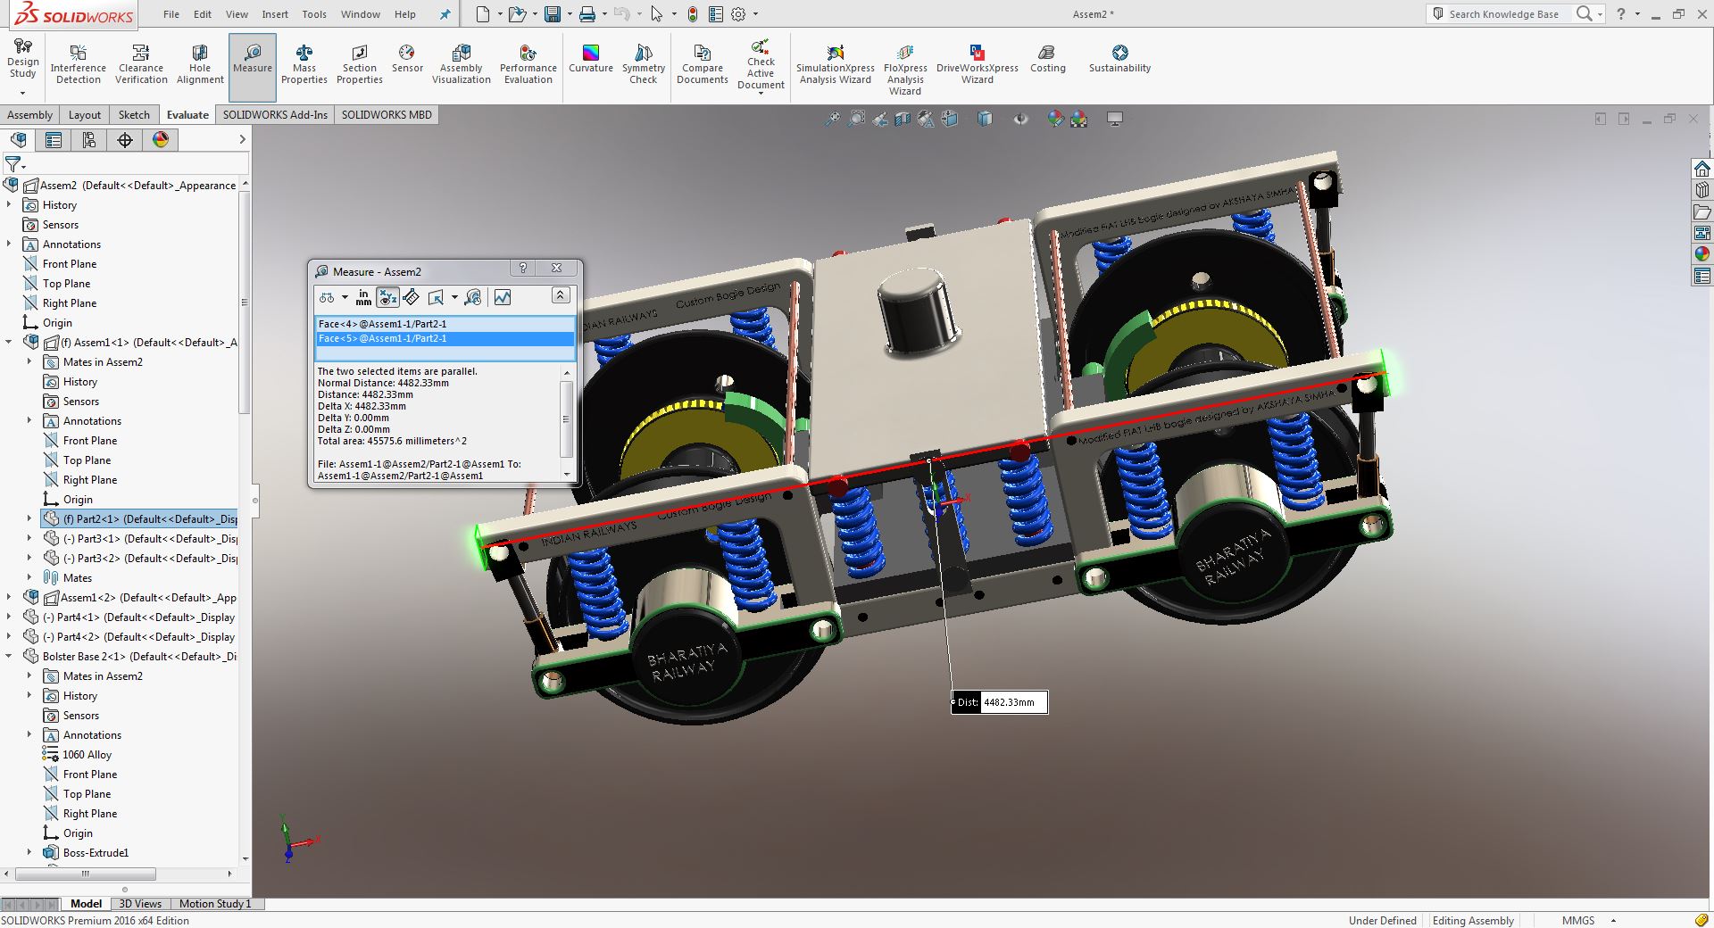Screen dimensions: 1714x928
Task: Open Motion Study 1 tab
Action: (x=215, y=904)
